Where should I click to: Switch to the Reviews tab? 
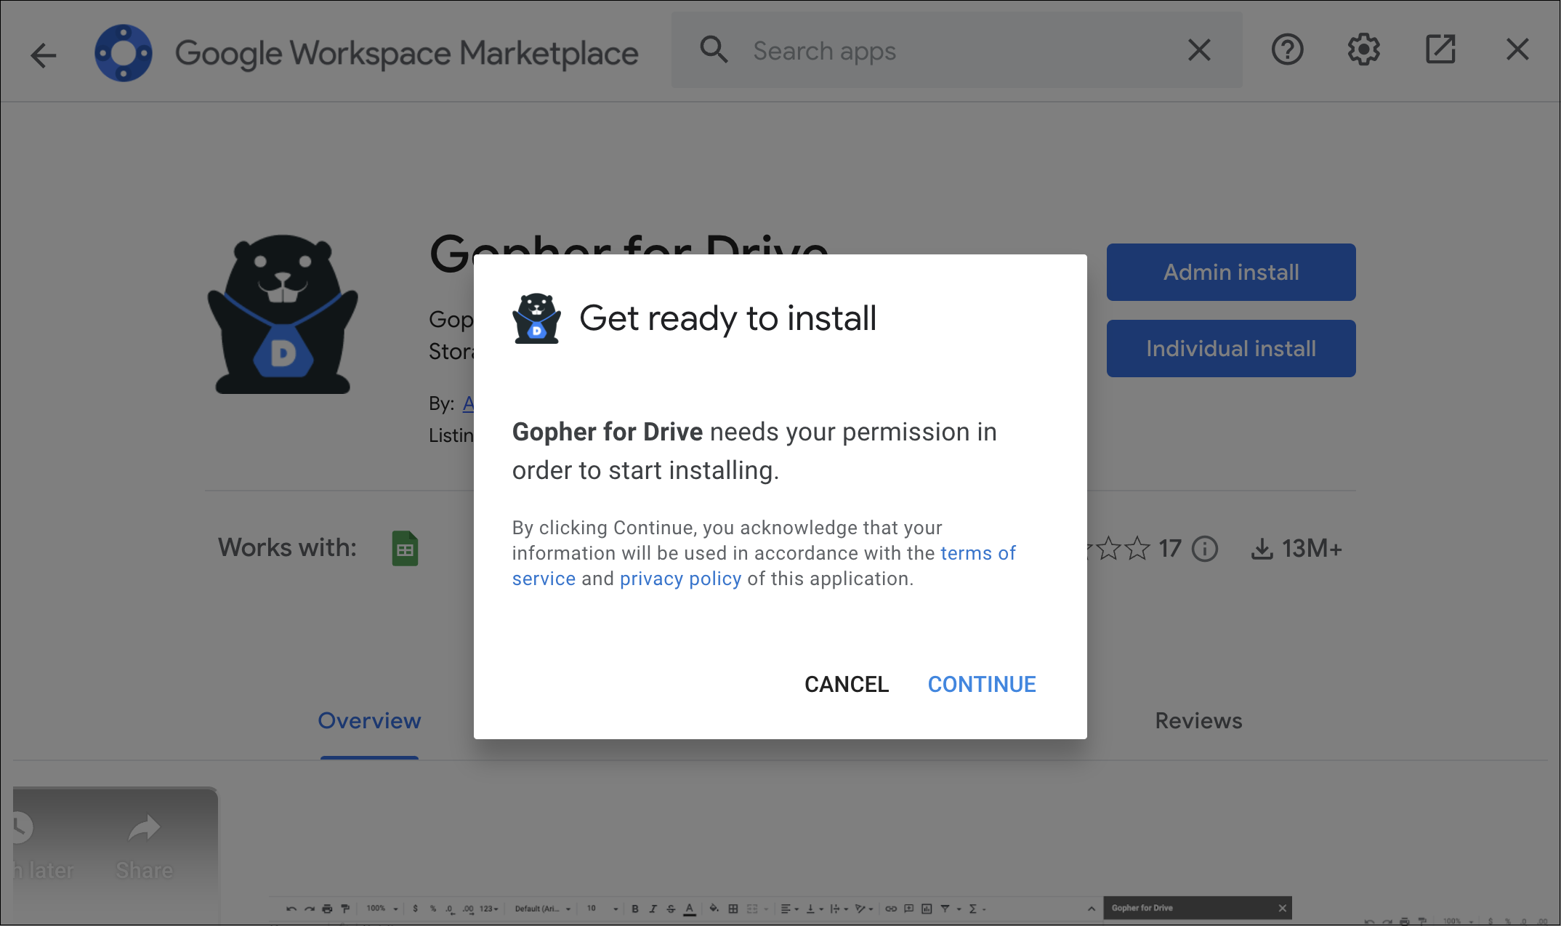click(1198, 720)
